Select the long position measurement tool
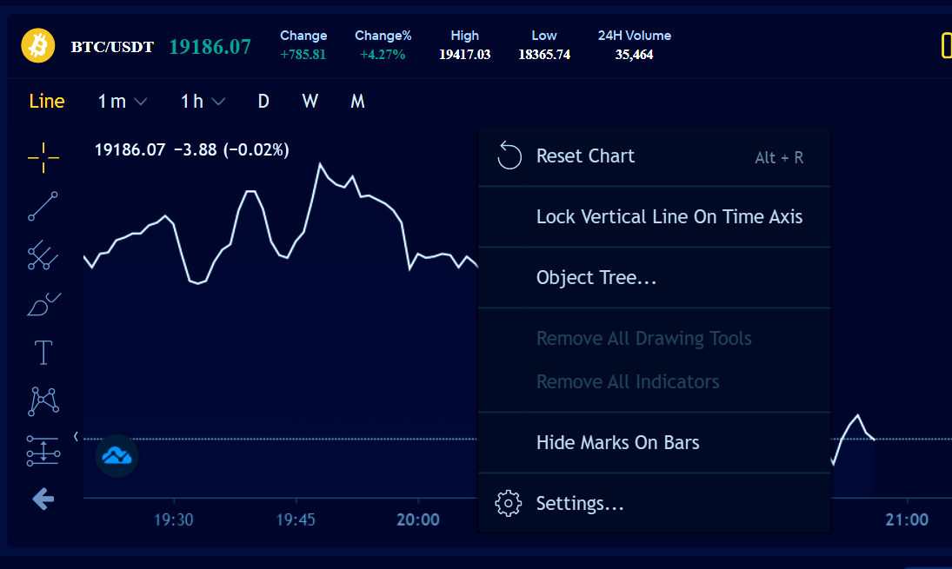This screenshot has width=952, height=569. (43, 451)
